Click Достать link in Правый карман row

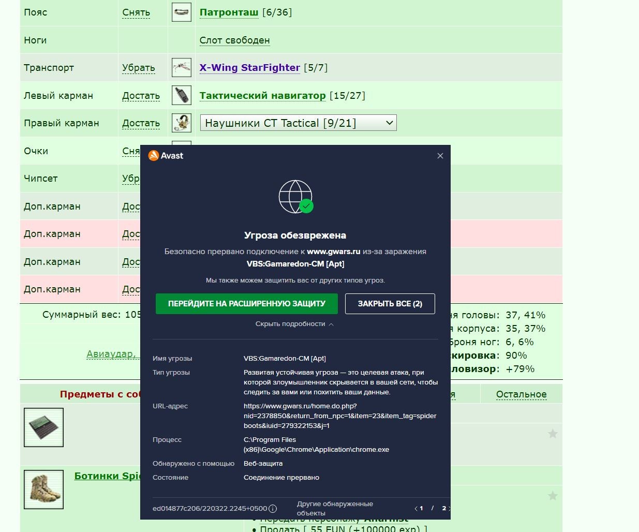click(141, 123)
